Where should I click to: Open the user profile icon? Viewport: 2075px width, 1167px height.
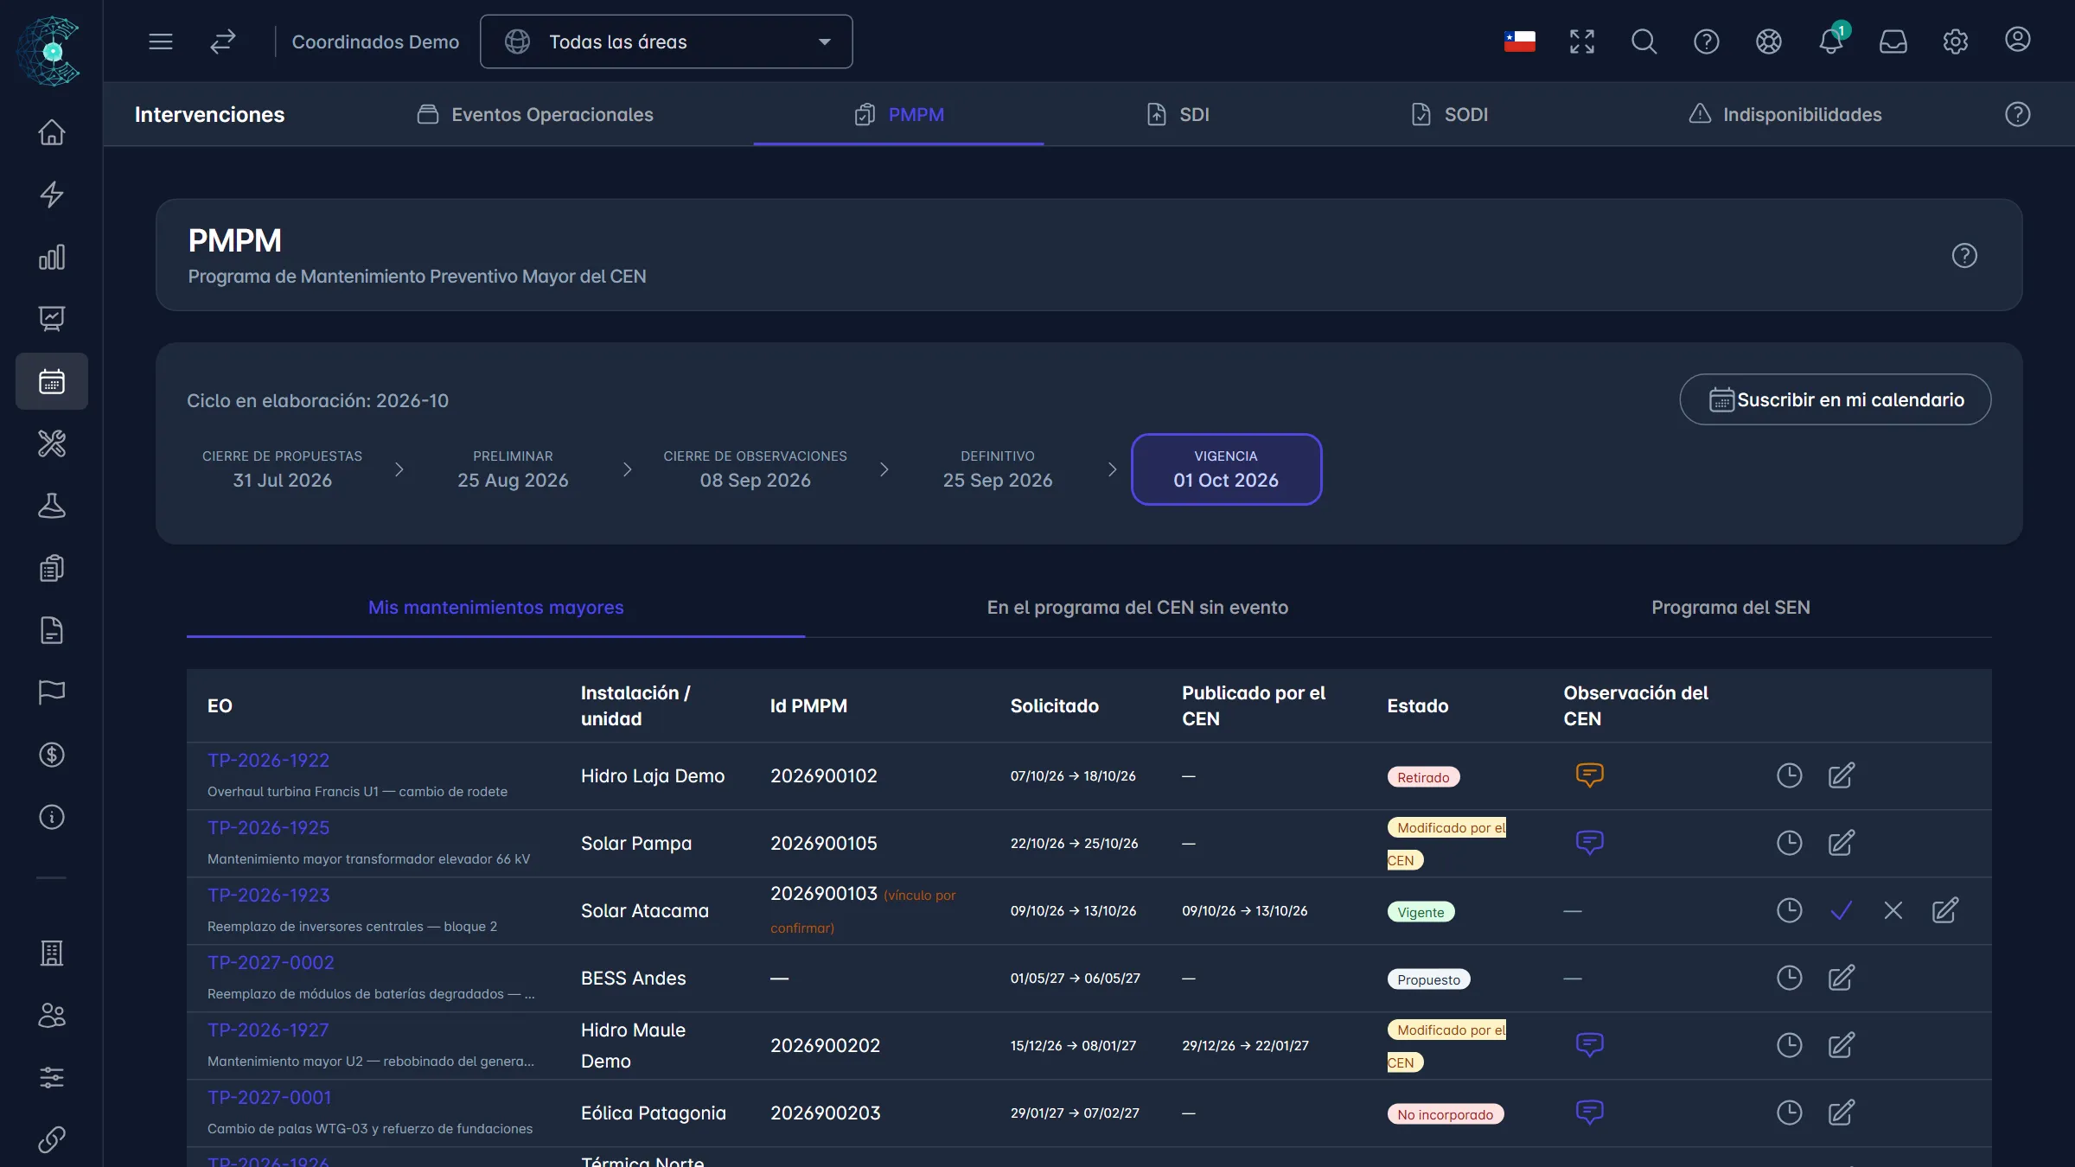2017,40
